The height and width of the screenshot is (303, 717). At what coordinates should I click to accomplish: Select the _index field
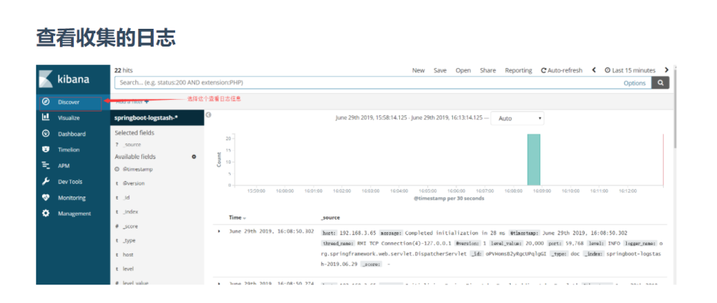(130, 211)
